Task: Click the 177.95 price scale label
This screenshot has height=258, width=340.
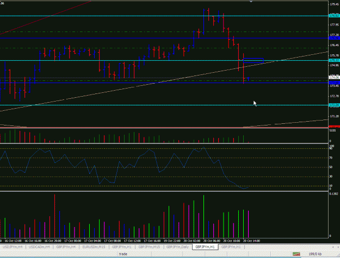Action: (x=334, y=25)
